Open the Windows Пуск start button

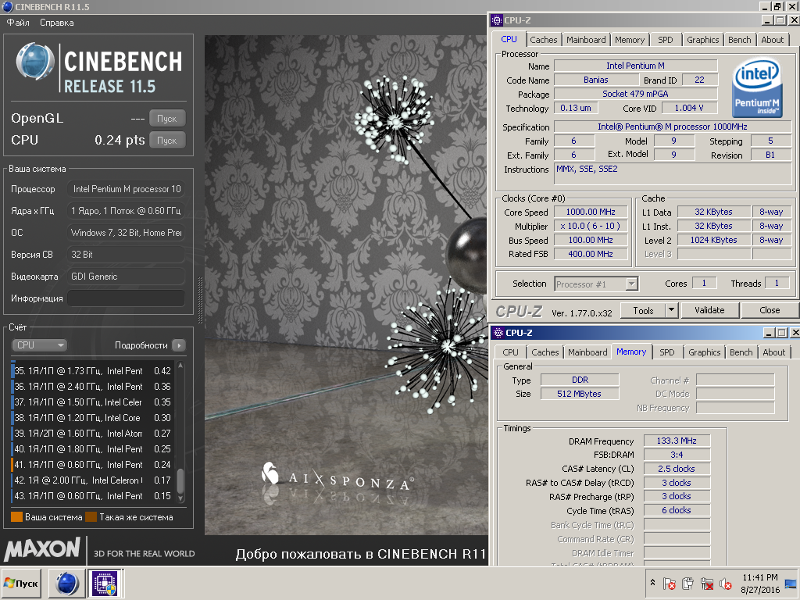(21, 583)
